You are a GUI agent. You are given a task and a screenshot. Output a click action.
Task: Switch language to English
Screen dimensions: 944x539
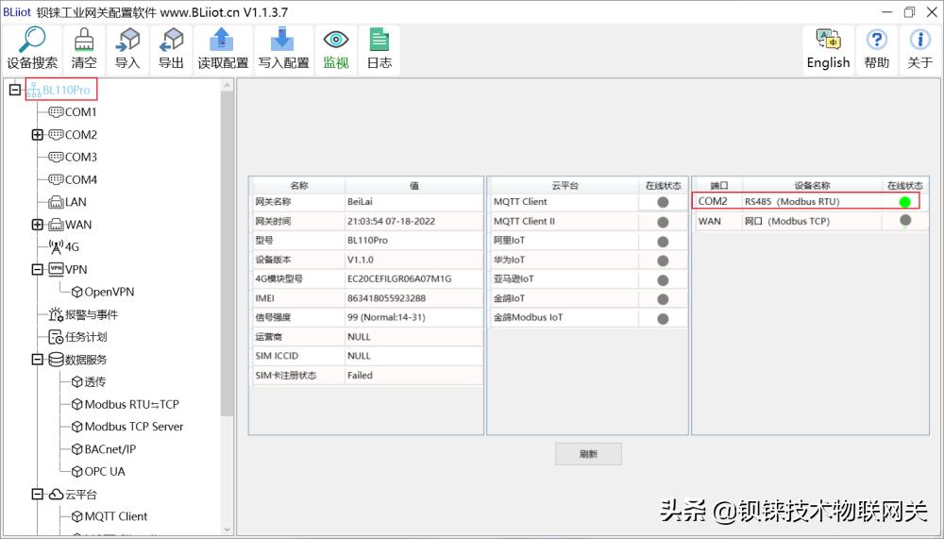click(x=829, y=50)
